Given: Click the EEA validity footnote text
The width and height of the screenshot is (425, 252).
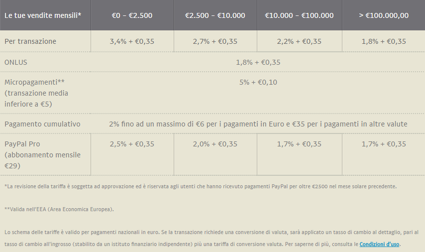Looking at the screenshot, I should 59,209.
